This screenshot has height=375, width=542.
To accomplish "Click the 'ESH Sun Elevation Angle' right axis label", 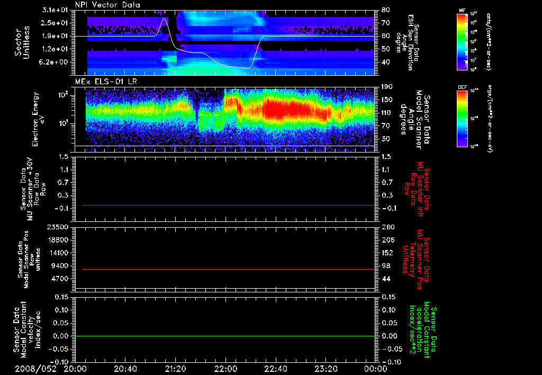I will click(407, 42).
